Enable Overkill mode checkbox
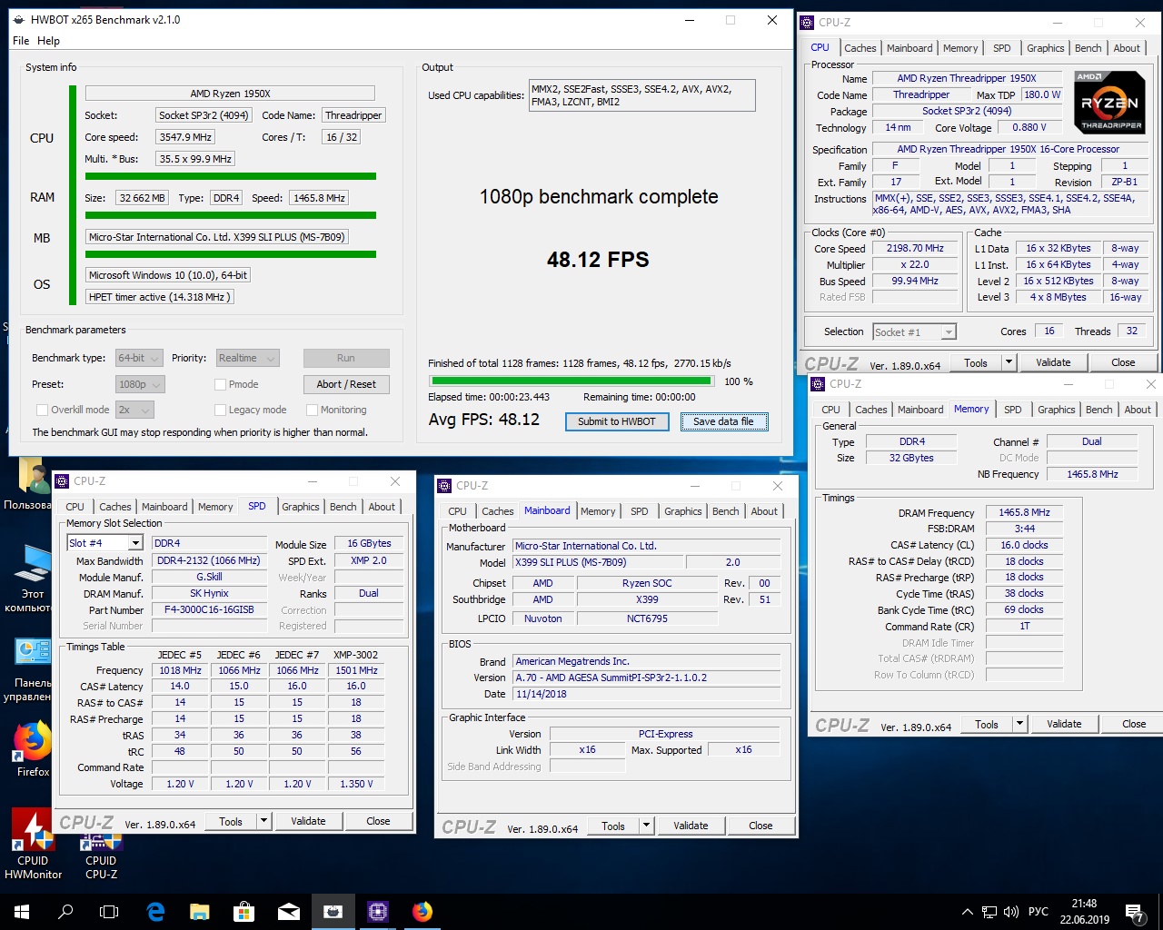 [42, 410]
